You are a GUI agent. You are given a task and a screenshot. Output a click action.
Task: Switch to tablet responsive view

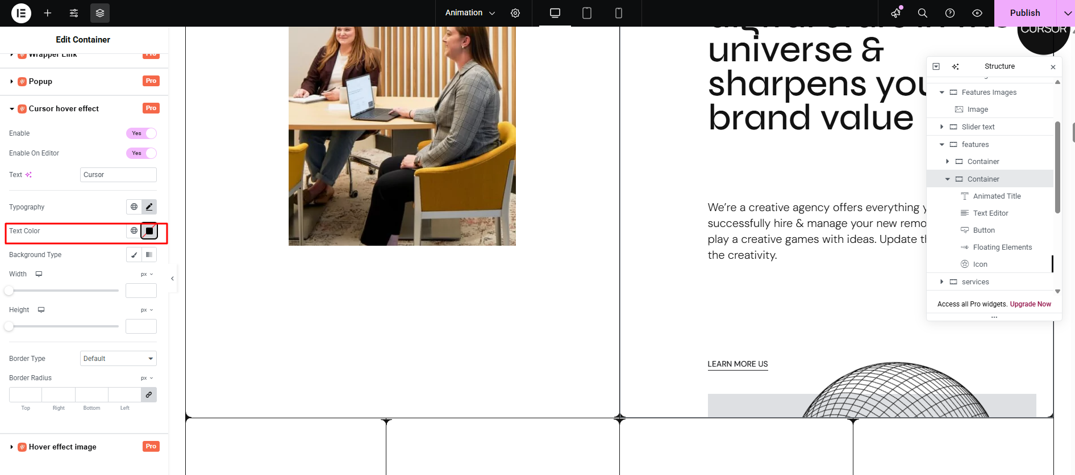(x=587, y=13)
